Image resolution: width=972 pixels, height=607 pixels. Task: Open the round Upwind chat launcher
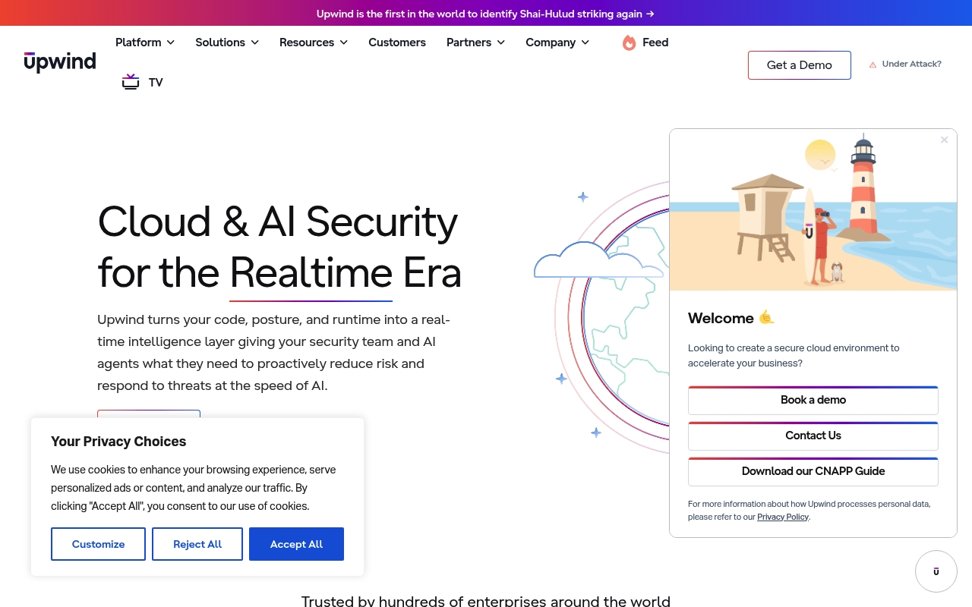[936, 571]
